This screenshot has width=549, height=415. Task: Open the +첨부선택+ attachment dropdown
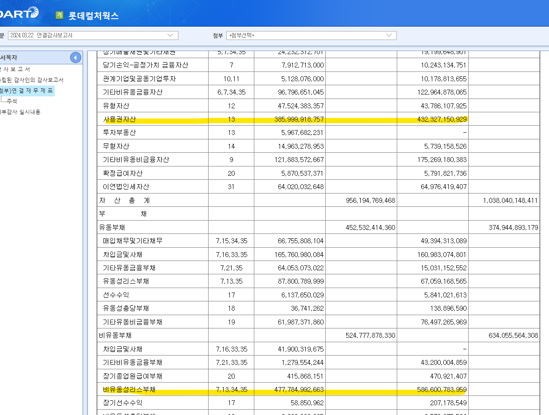(x=311, y=36)
